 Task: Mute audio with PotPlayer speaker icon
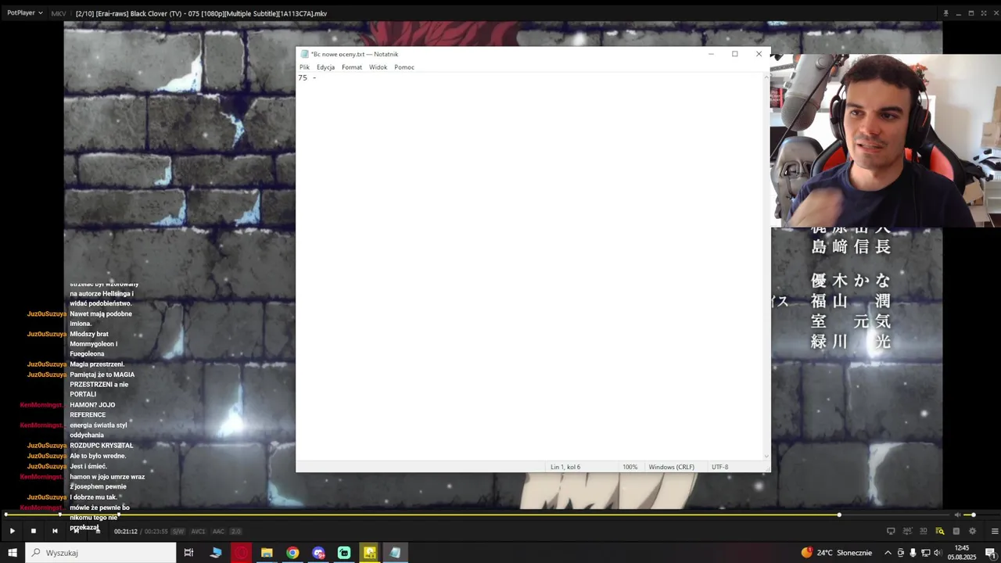(957, 515)
